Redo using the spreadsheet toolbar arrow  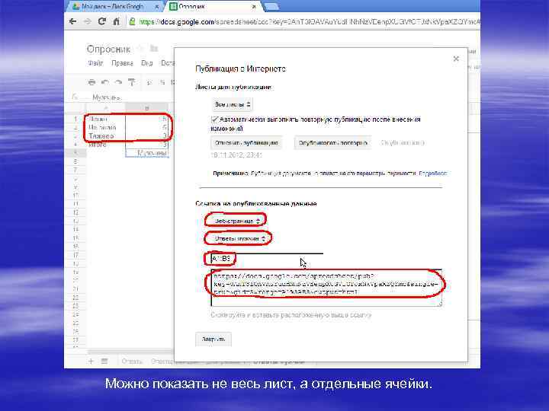click(x=118, y=82)
